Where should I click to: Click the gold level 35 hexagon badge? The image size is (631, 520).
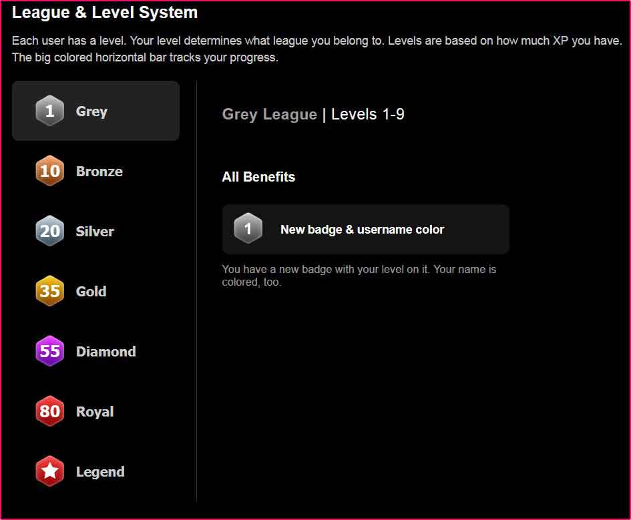pos(49,291)
